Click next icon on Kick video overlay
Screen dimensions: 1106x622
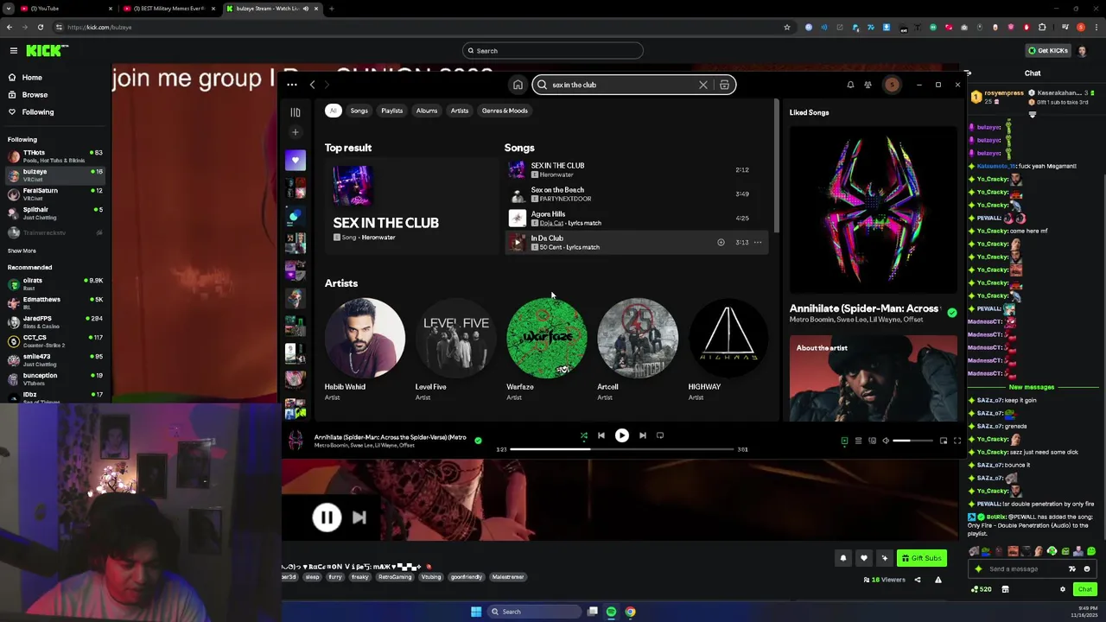[x=359, y=517]
